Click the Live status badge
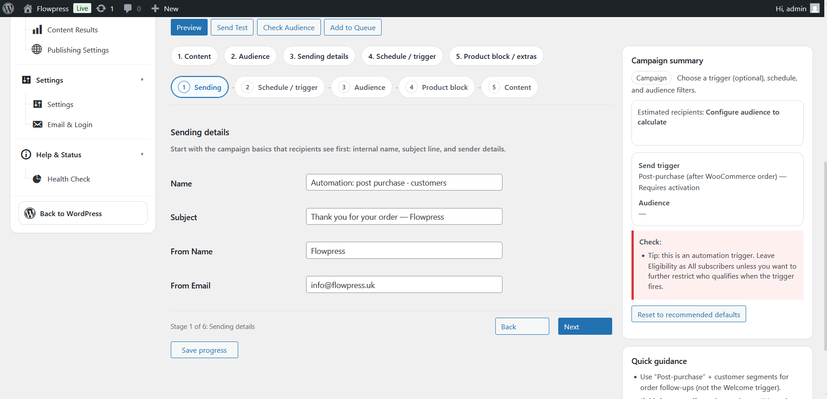This screenshot has height=399, width=827. tap(82, 9)
